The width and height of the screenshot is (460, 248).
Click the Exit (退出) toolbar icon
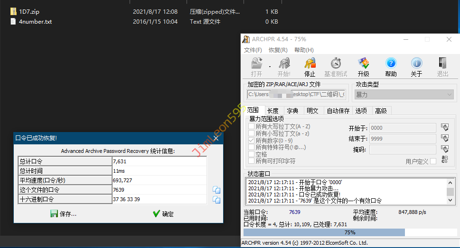click(x=442, y=67)
